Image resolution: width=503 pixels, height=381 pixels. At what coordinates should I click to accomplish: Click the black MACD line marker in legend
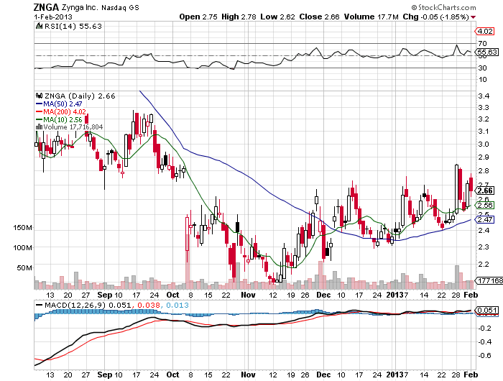click(x=39, y=306)
